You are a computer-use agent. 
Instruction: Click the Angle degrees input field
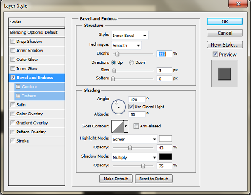[137, 100]
